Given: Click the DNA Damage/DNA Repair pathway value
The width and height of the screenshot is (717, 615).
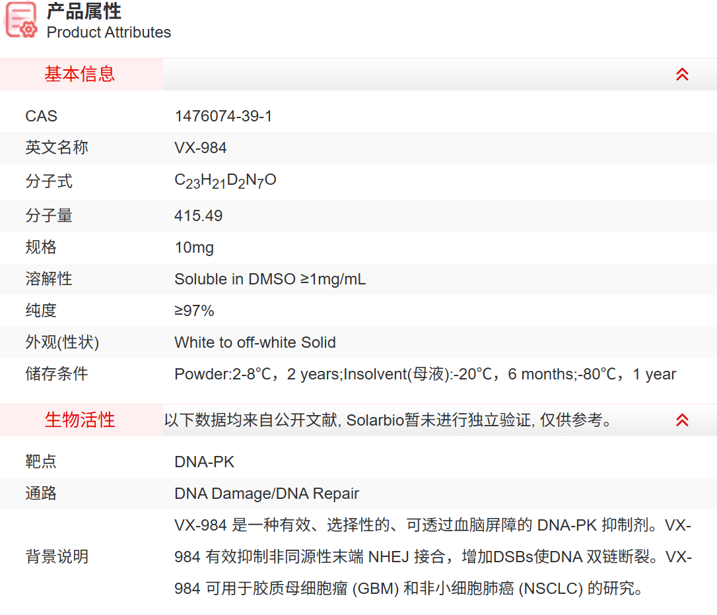Looking at the screenshot, I should click(267, 494).
